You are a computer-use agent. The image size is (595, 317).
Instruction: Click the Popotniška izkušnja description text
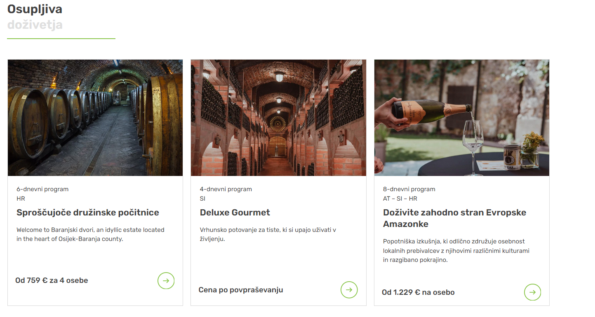pos(456,250)
